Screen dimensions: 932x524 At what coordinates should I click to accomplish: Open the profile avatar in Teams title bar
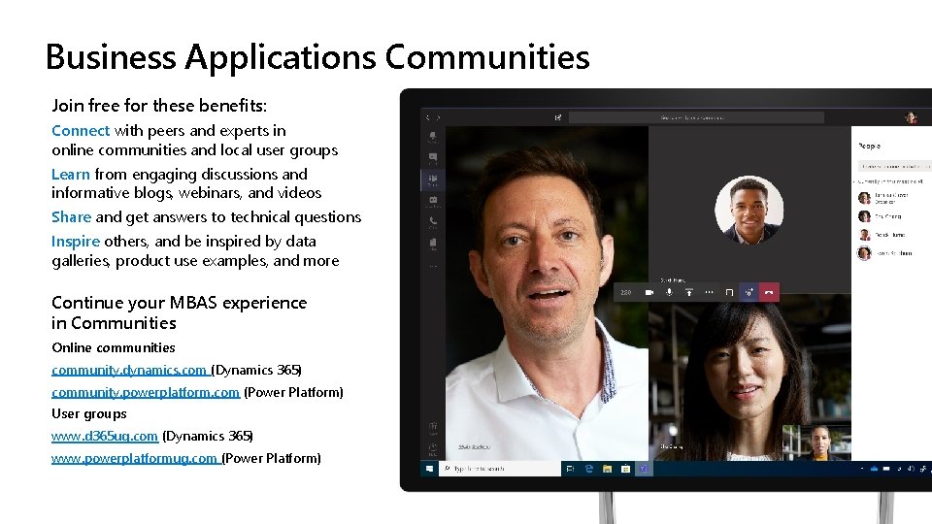coord(911,117)
